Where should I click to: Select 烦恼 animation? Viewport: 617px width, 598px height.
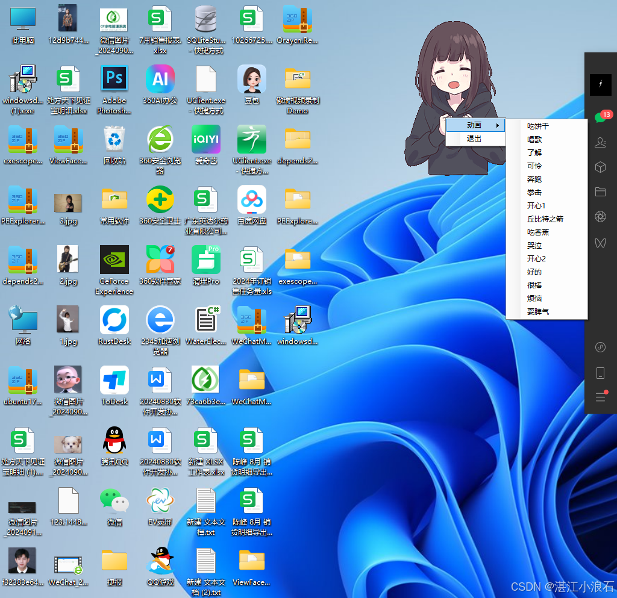[547, 299]
